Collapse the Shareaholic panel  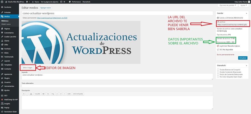click(246, 65)
